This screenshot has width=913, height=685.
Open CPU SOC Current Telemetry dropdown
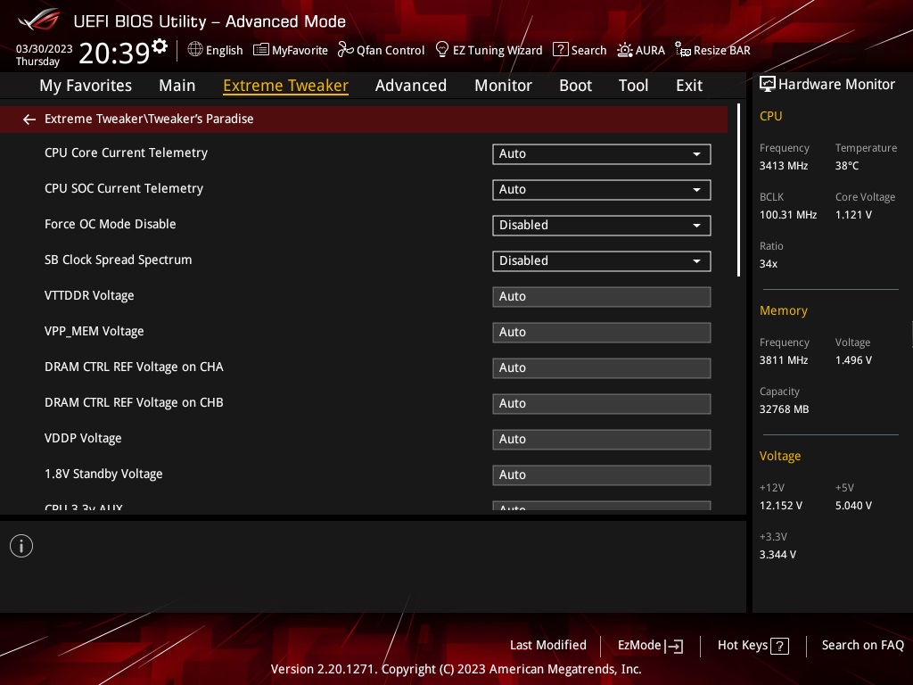coord(602,189)
